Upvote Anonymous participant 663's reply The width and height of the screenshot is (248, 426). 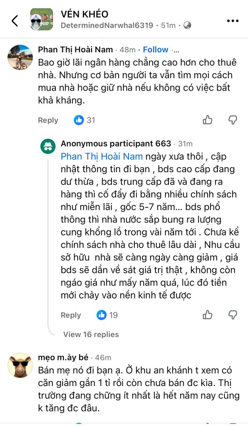(208, 315)
